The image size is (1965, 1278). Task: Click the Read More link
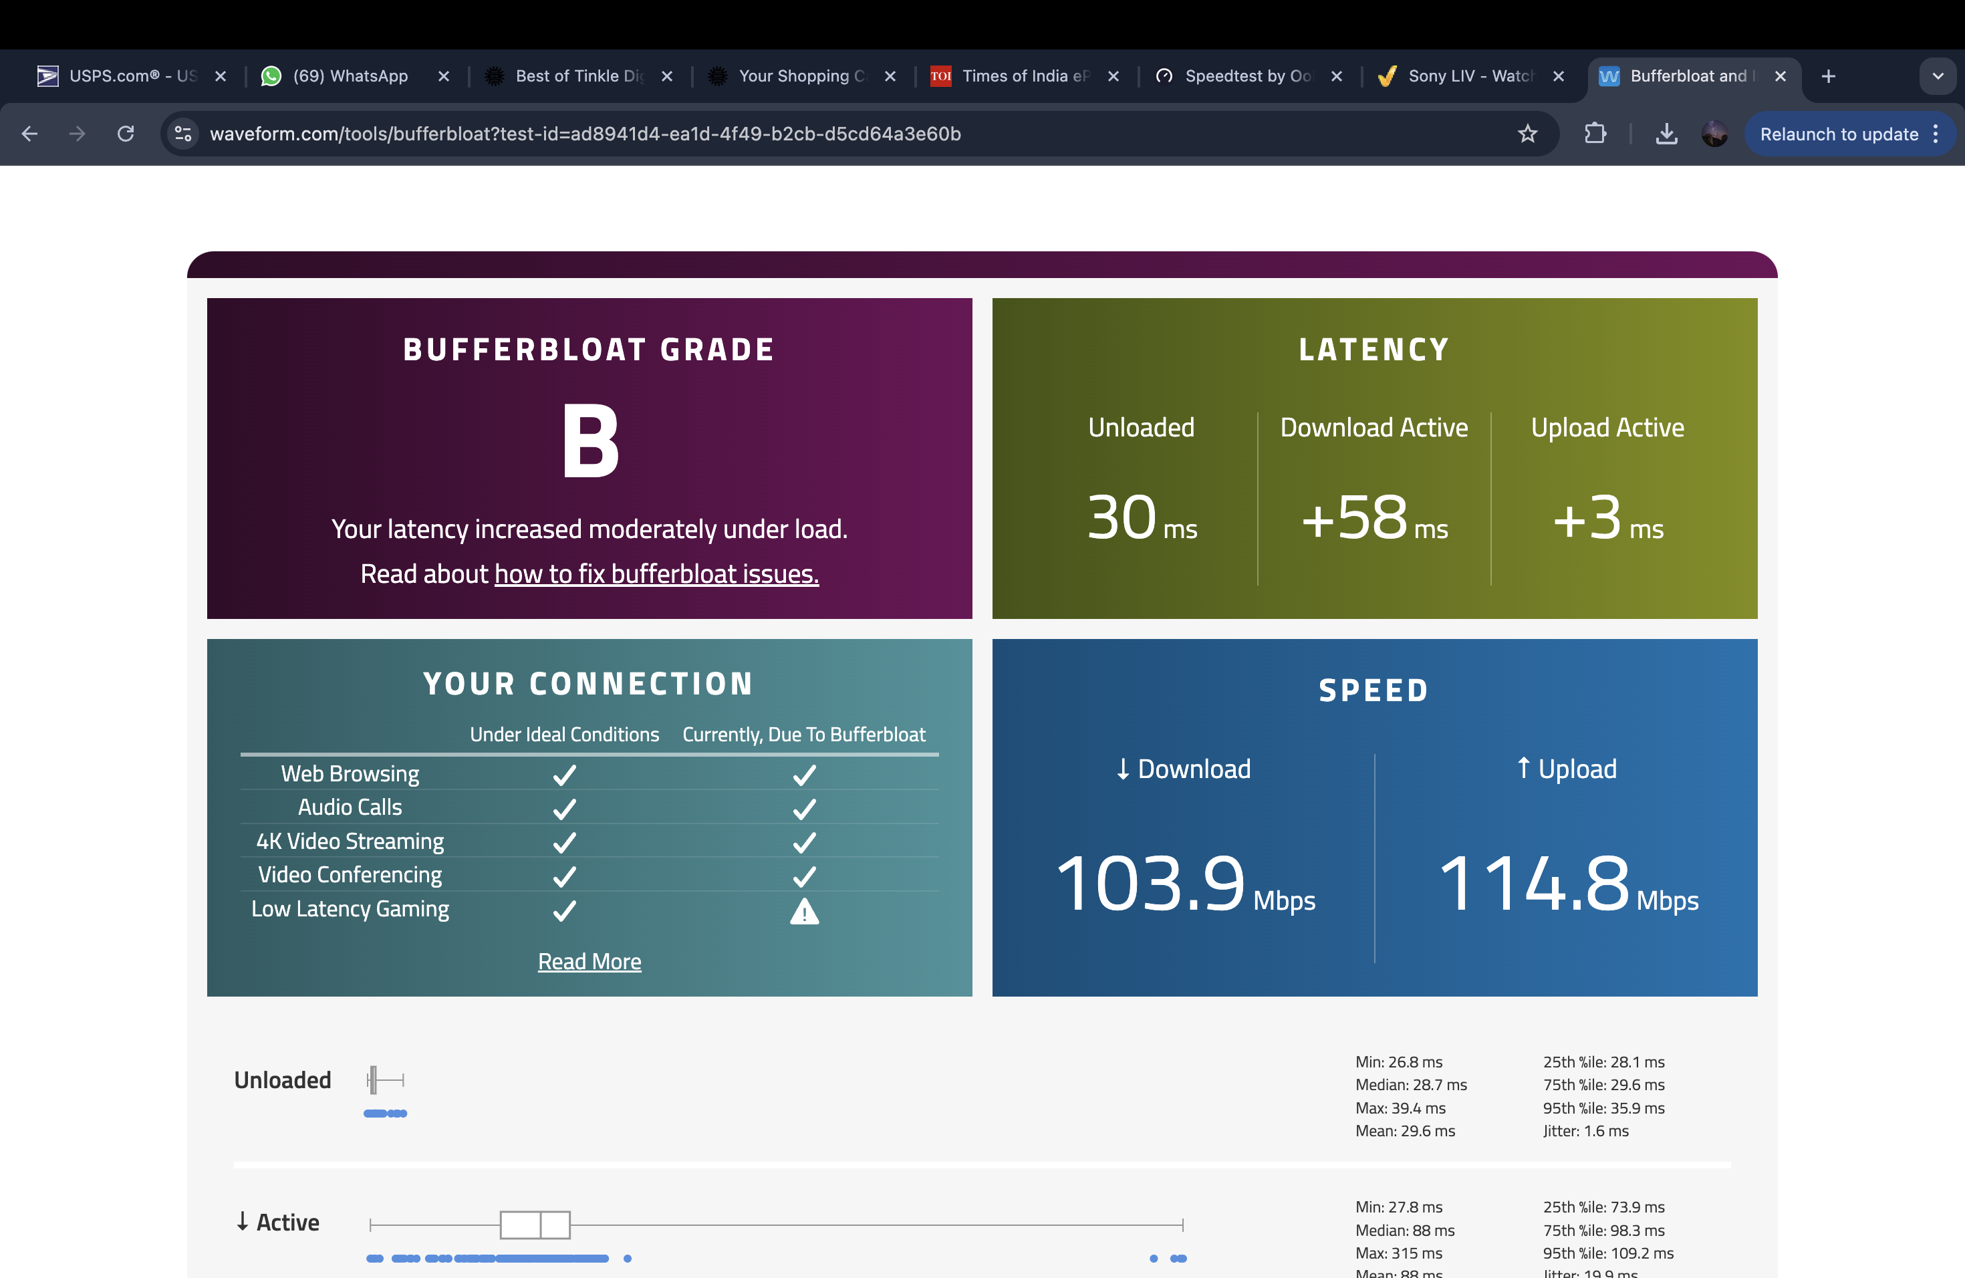pos(589,961)
